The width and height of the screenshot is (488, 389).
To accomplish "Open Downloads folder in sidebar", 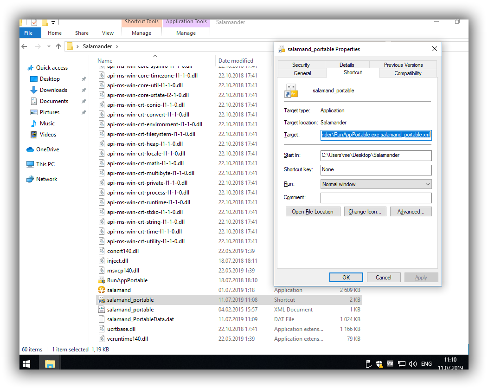I will tap(53, 90).
